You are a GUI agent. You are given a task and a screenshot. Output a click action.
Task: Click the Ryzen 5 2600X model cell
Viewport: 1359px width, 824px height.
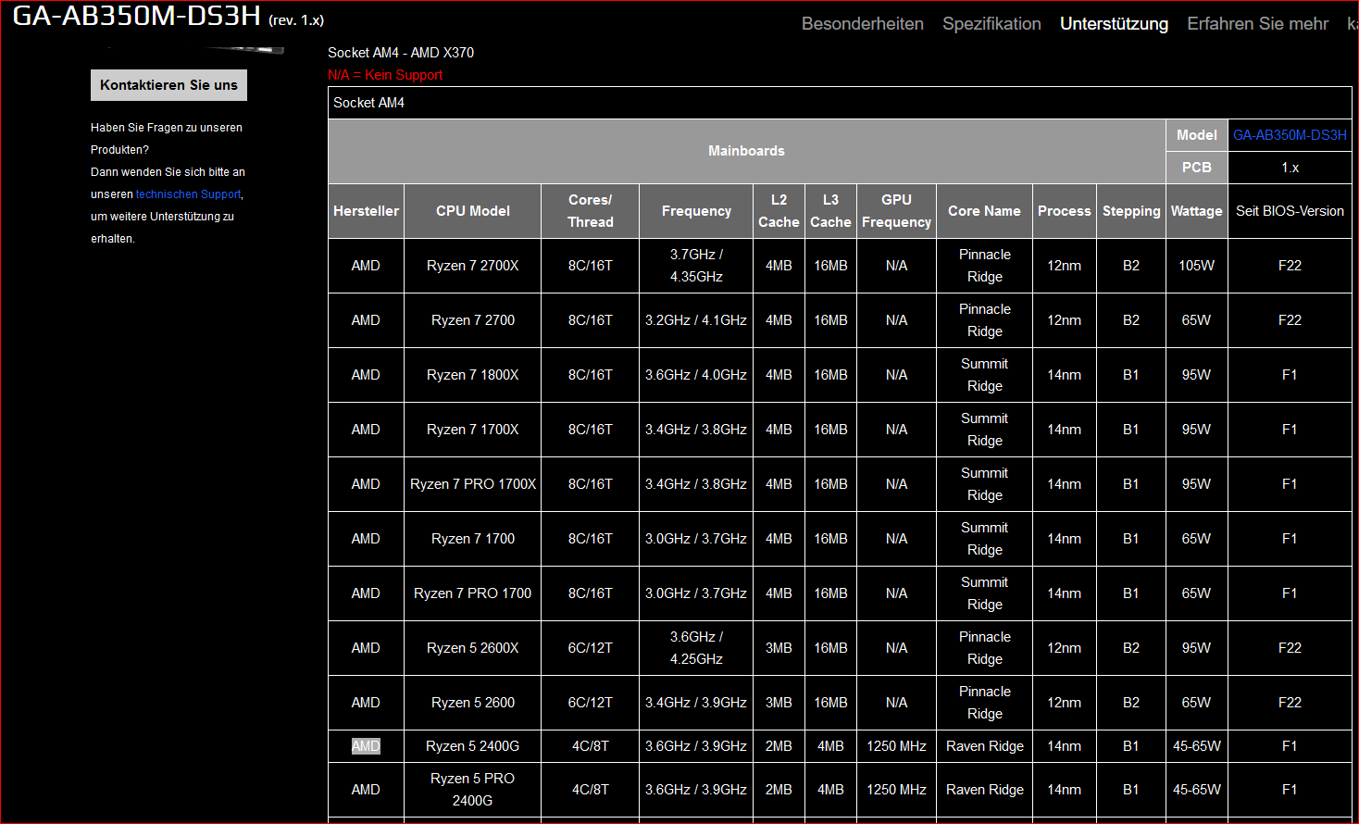[x=472, y=648]
